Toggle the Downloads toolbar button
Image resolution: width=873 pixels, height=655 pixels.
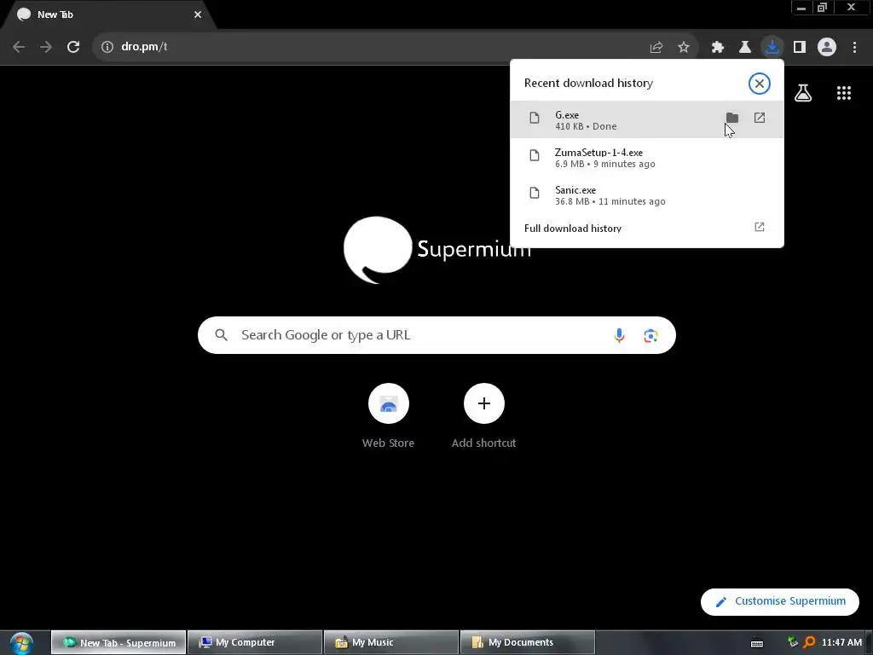tap(772, 47)
